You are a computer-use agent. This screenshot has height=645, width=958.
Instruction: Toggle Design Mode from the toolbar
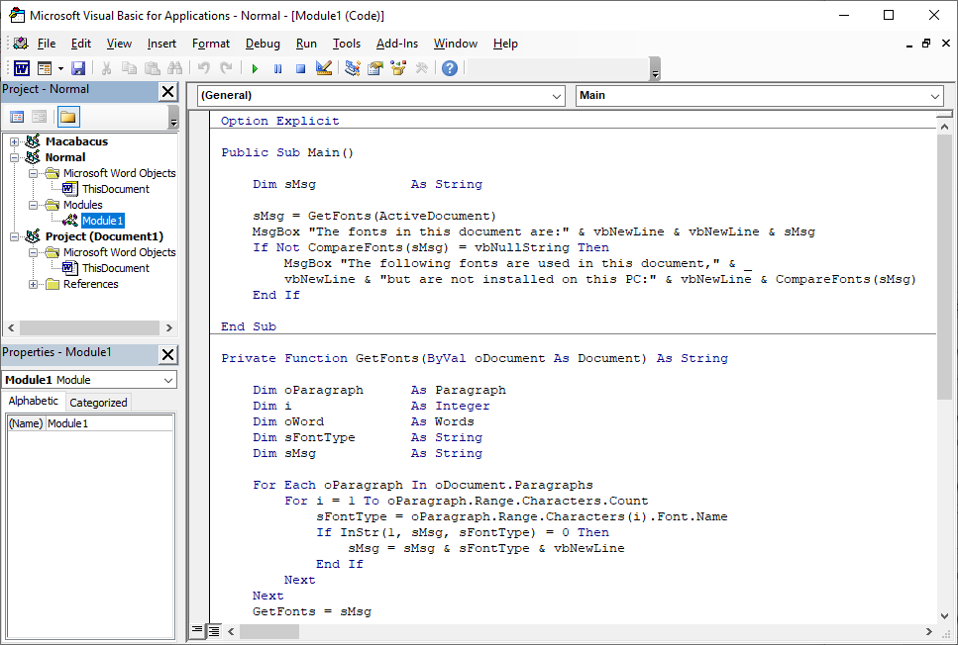pyautogui.click(x=323, y=67)
